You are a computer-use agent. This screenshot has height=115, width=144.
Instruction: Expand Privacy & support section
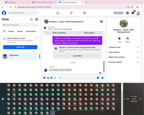(x=124, y=62)
